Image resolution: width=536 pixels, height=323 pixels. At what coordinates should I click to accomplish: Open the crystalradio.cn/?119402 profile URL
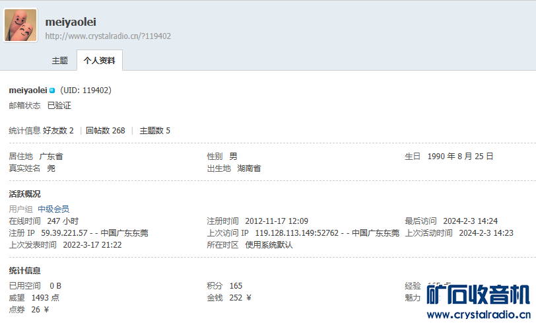108,36
